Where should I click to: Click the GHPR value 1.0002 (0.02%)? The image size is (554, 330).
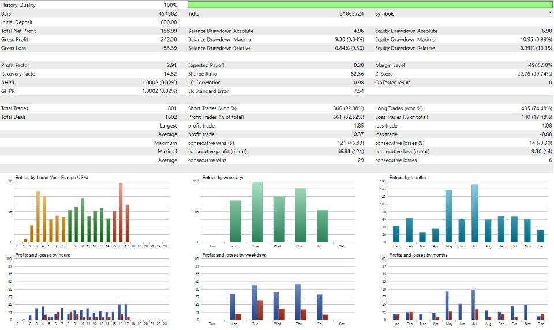(159, 91)
